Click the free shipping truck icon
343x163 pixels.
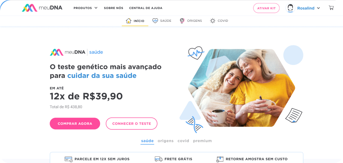(159, 159)
